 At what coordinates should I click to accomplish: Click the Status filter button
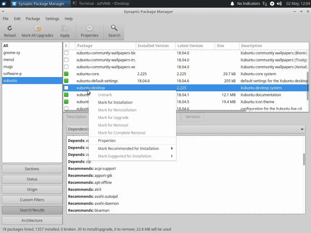tap(32, 179)
